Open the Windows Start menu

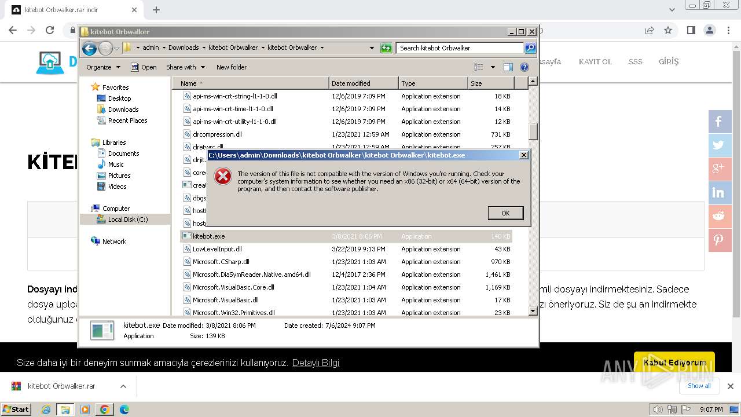tap(16, 409)
